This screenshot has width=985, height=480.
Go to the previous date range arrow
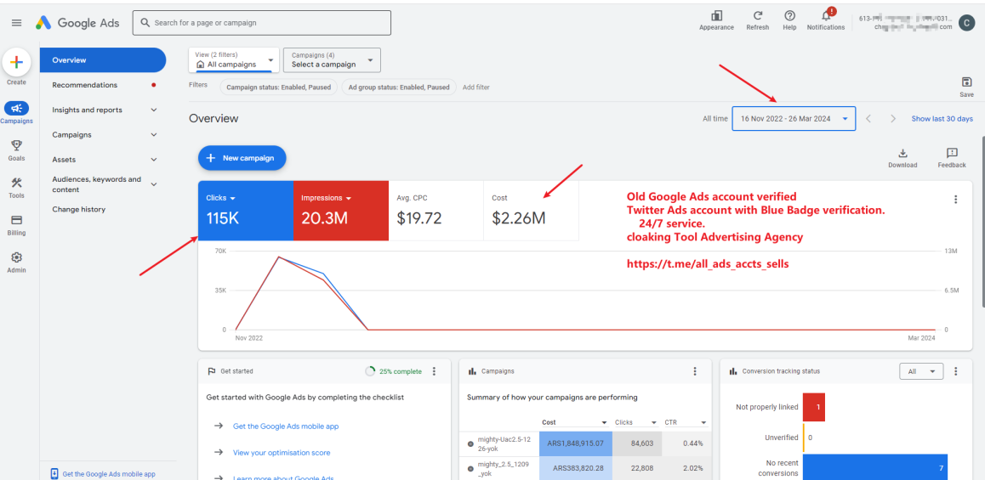tap(868, 119)
